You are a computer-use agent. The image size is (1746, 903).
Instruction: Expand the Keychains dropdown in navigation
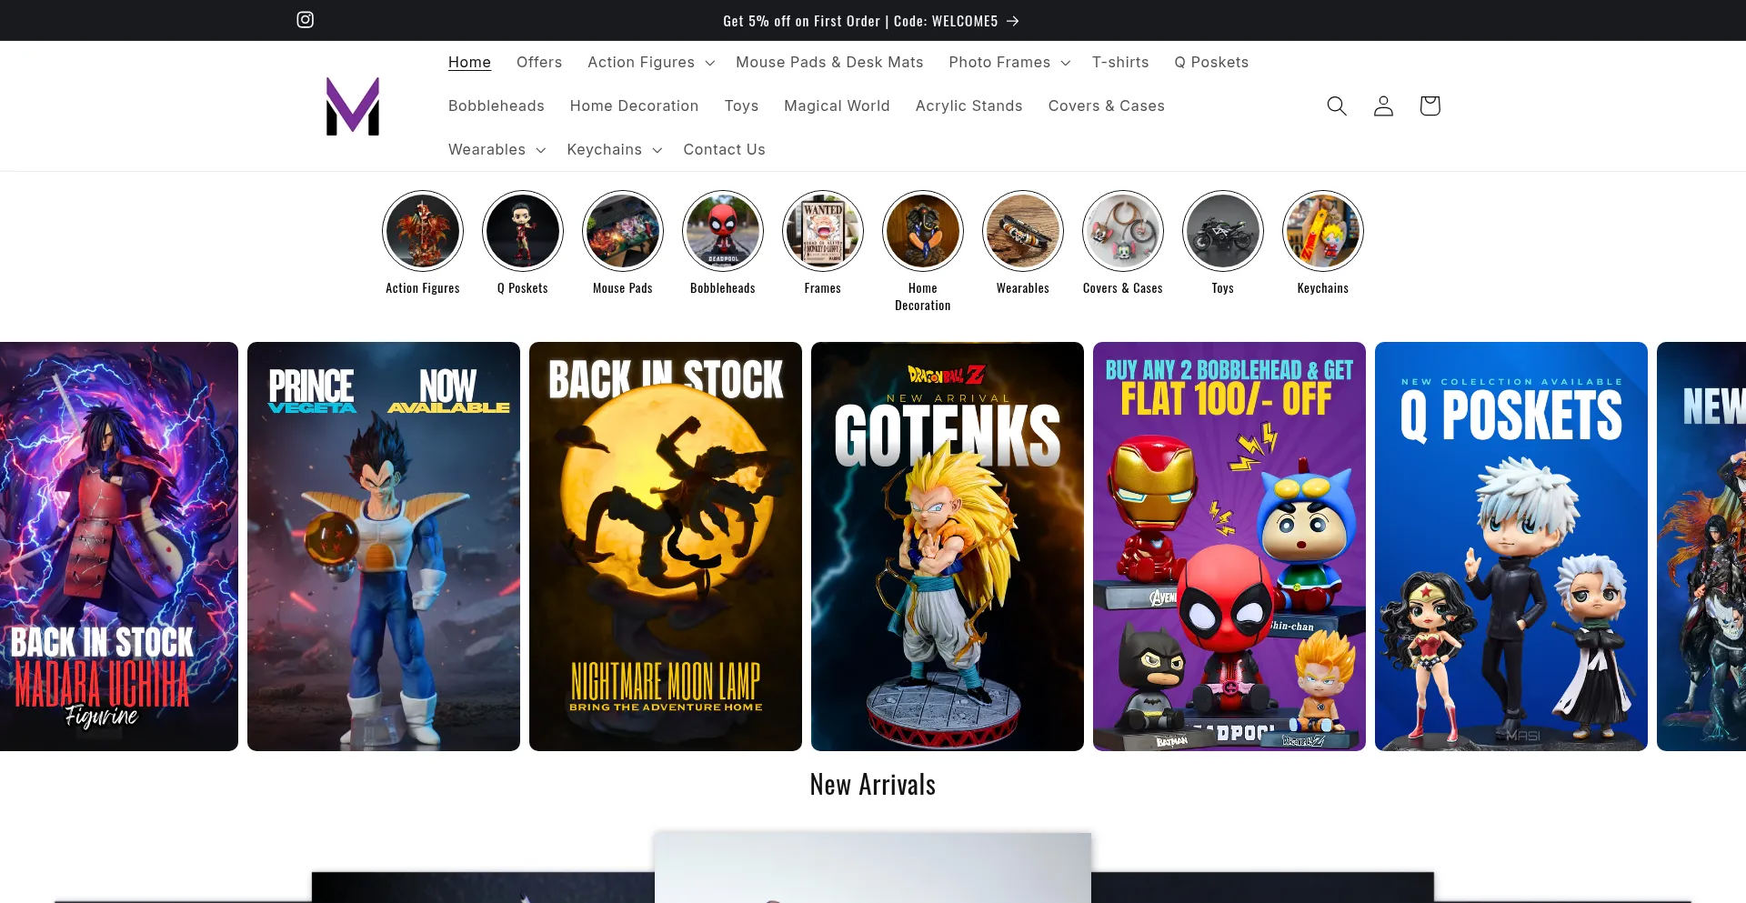click(x=614, y=150)
